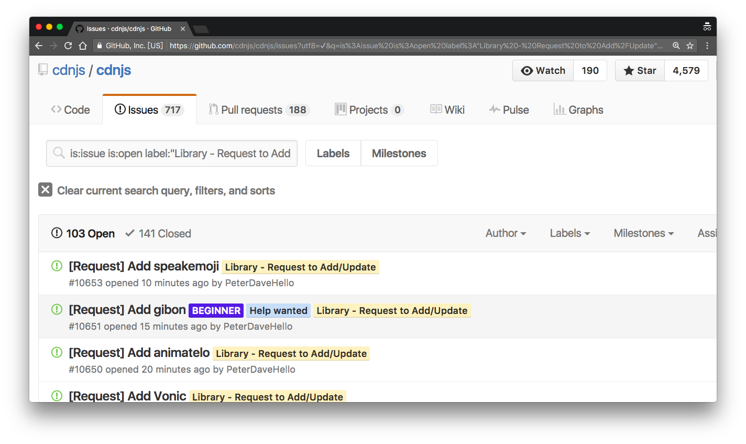Filter by the BEGINNER label
746x444 pixels.
tap(216, 310)
